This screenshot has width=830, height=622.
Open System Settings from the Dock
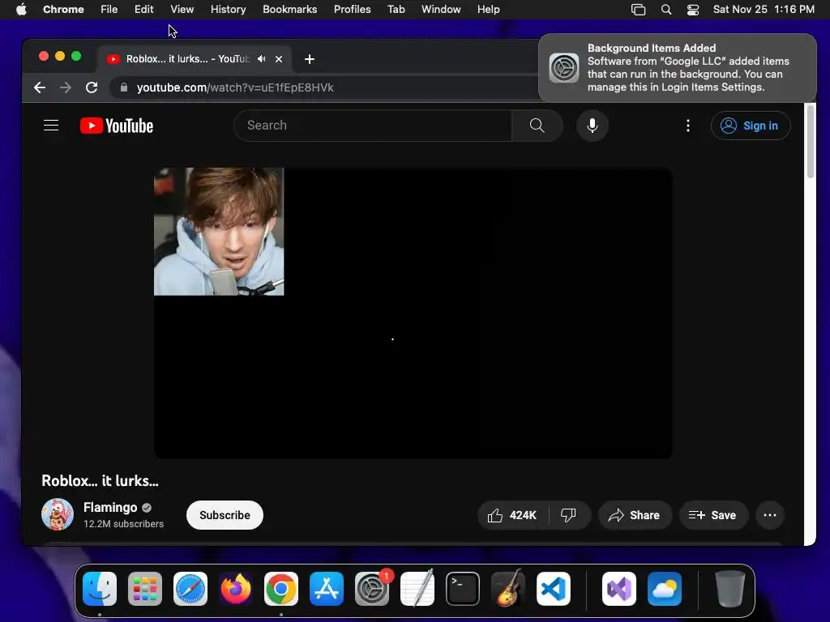371,589
